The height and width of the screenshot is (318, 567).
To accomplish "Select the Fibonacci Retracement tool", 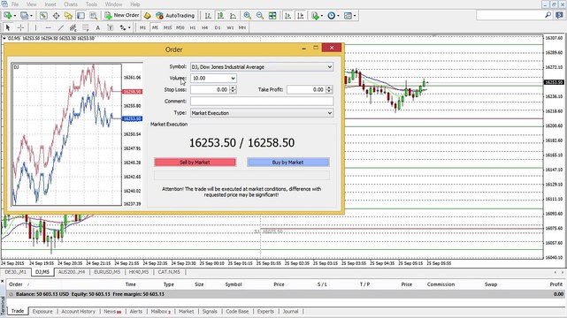I will (85, 27).
